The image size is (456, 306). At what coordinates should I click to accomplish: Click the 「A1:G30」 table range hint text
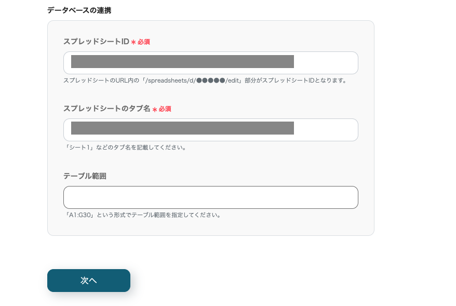tap(142, 215)
